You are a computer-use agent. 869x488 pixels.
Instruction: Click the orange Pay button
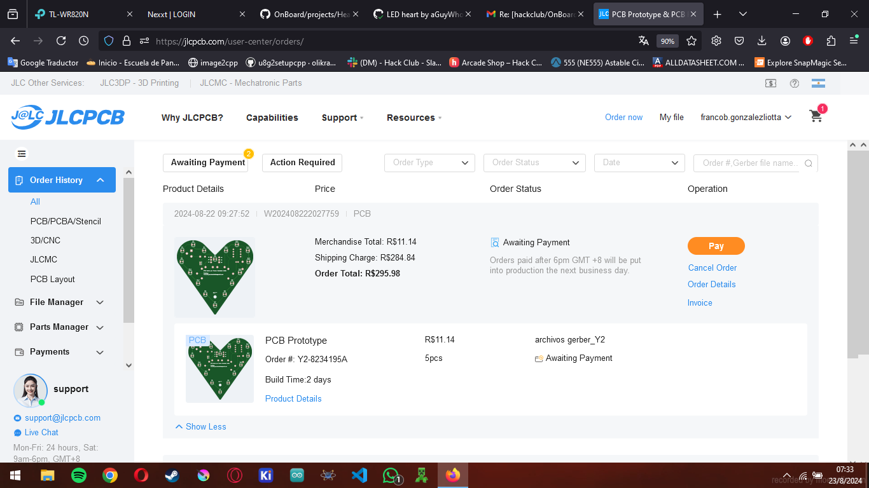[x=716, y=246]
